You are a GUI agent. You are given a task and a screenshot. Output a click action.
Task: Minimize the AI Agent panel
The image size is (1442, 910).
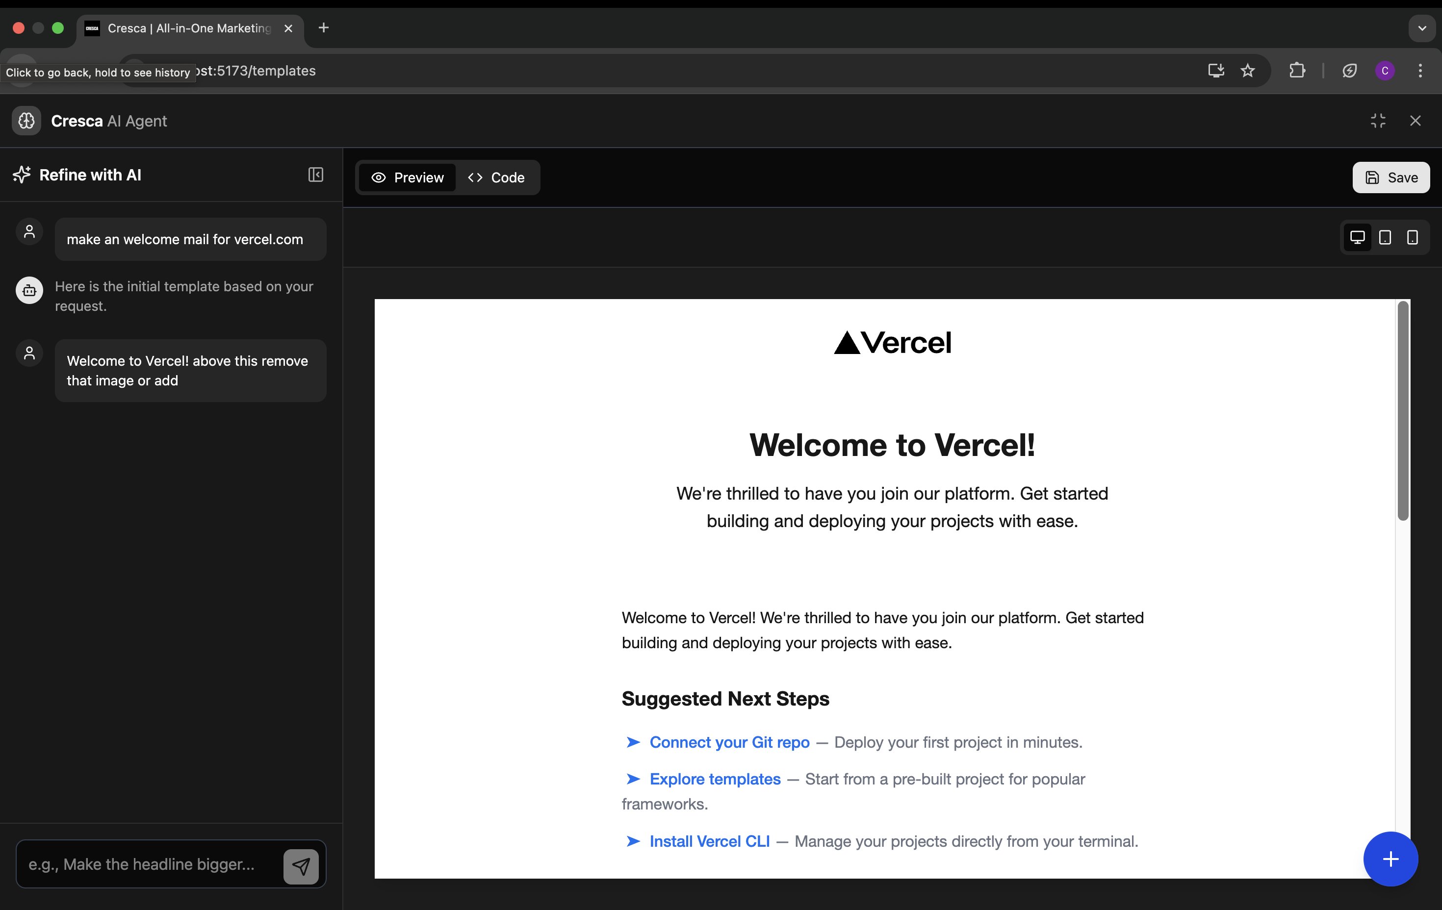coord(1378,121)
